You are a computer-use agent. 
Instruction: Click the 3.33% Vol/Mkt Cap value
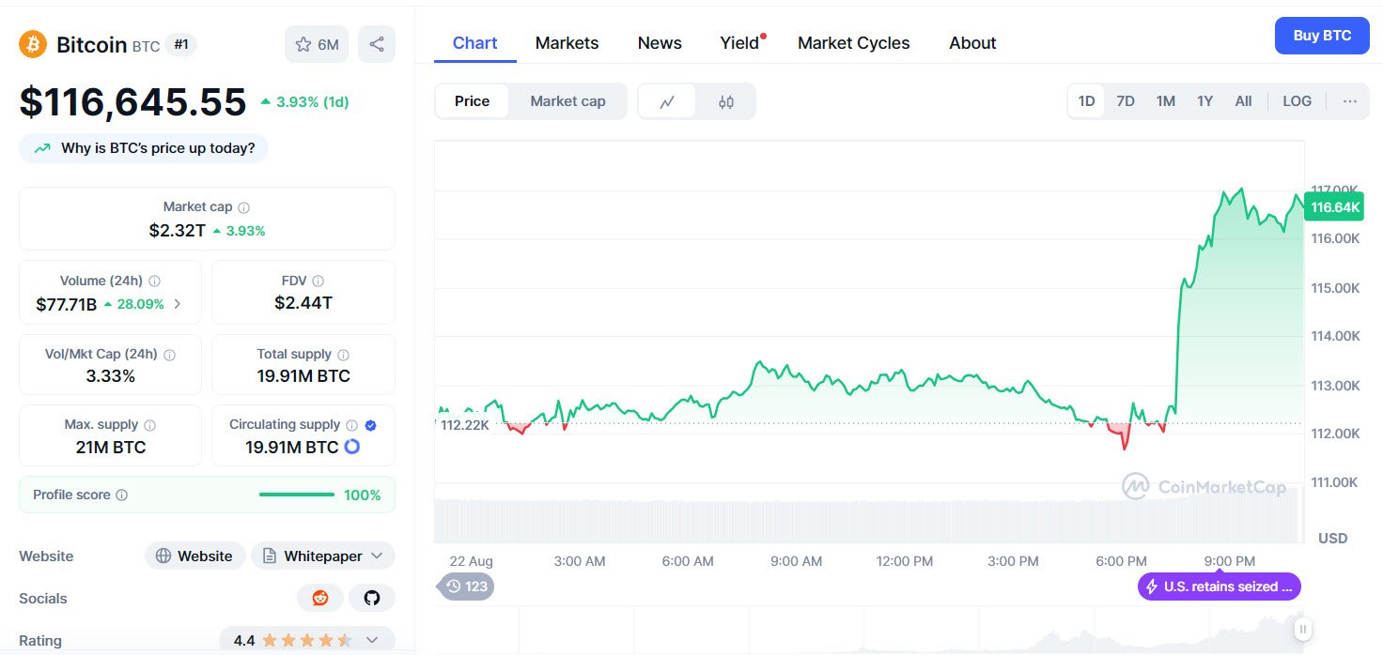click(111, 376)
